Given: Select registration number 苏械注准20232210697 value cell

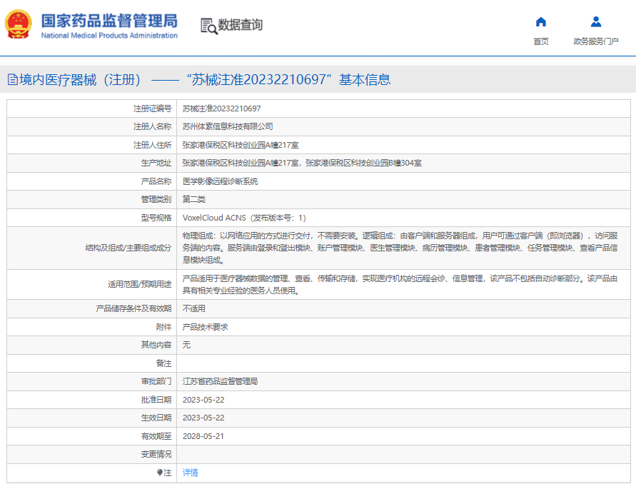Looking at the screenshot, I should click(x=403, y=109).
